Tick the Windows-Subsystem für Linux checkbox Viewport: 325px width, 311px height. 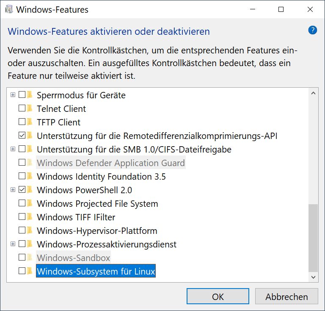[22, 271]
